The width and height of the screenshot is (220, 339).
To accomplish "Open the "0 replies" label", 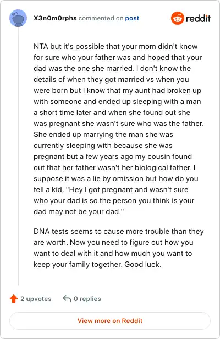I will (87, 299).
